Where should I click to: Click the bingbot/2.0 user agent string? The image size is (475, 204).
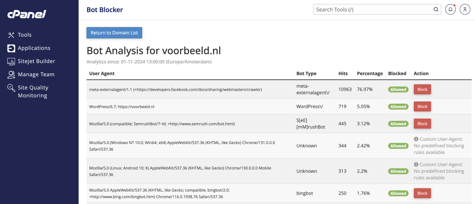(159, 193)
